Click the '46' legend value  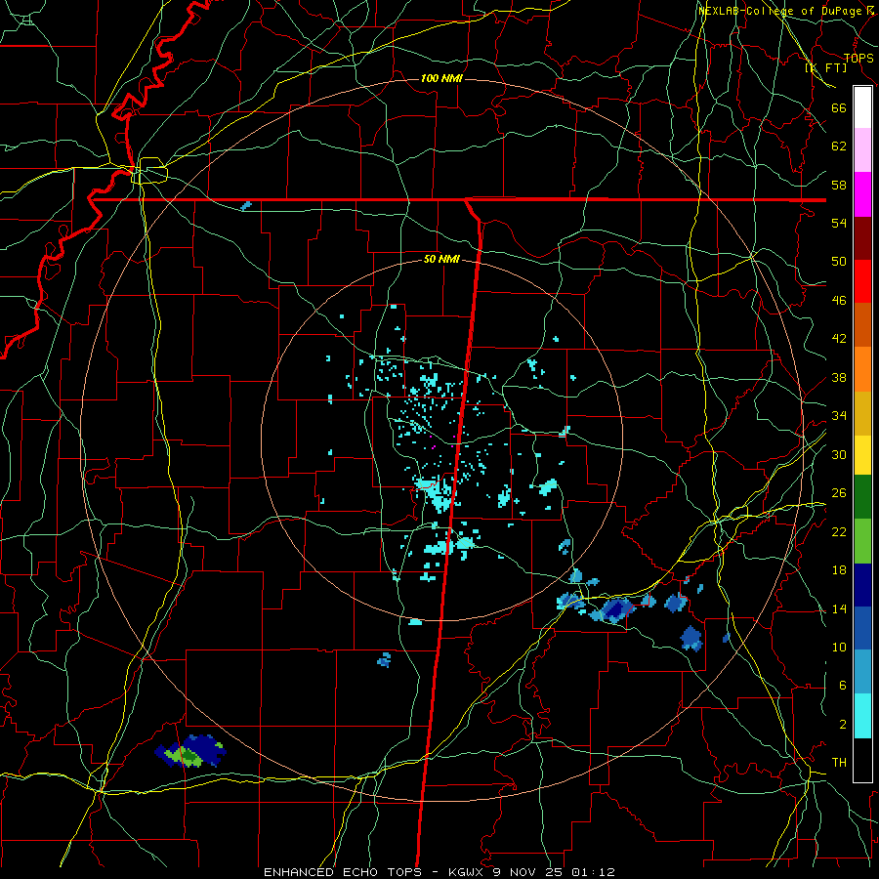839,301
